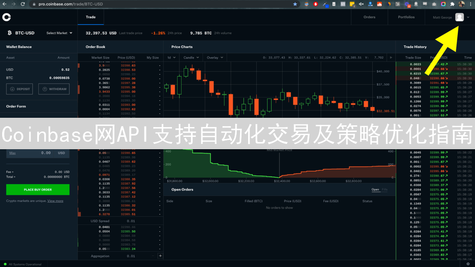Click the -1.26% 24h price value
This screenshot has width=475, height=267.
coord(158,33)
